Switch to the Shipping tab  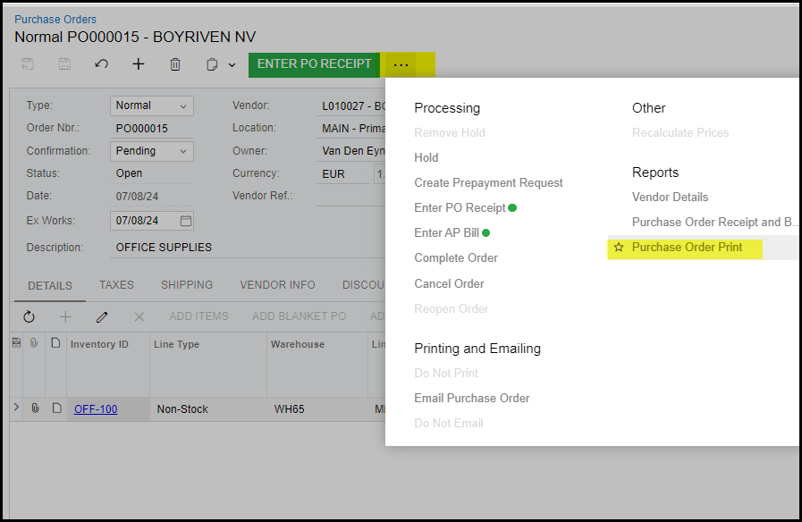187,285
